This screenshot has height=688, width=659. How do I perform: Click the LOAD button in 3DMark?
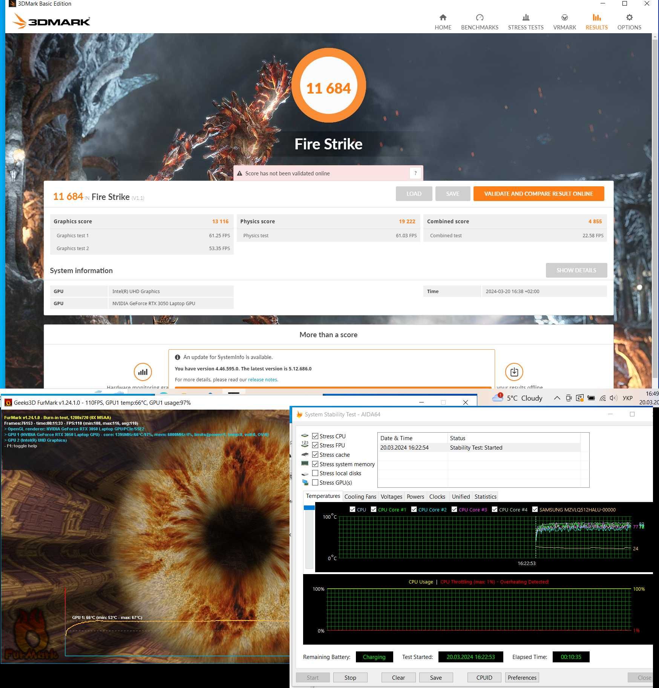[x=414, y=193]
